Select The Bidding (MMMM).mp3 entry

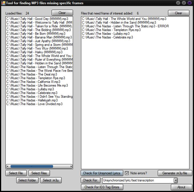[x=39, y=30]
